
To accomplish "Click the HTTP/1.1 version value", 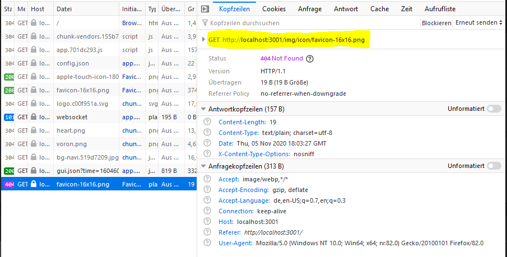I will pos(273,71).
